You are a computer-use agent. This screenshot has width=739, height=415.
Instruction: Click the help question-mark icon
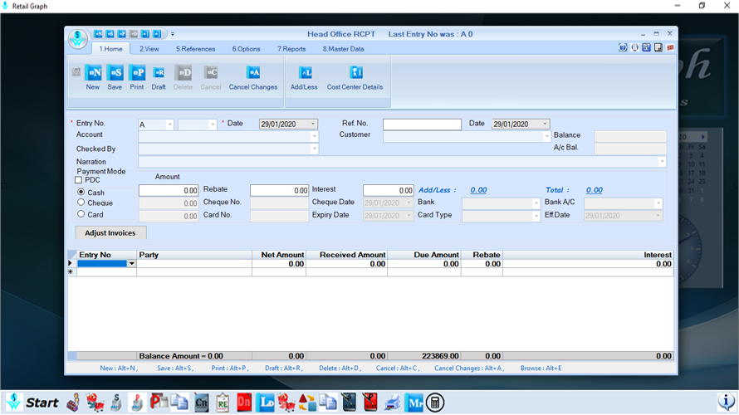coord(623,47)
